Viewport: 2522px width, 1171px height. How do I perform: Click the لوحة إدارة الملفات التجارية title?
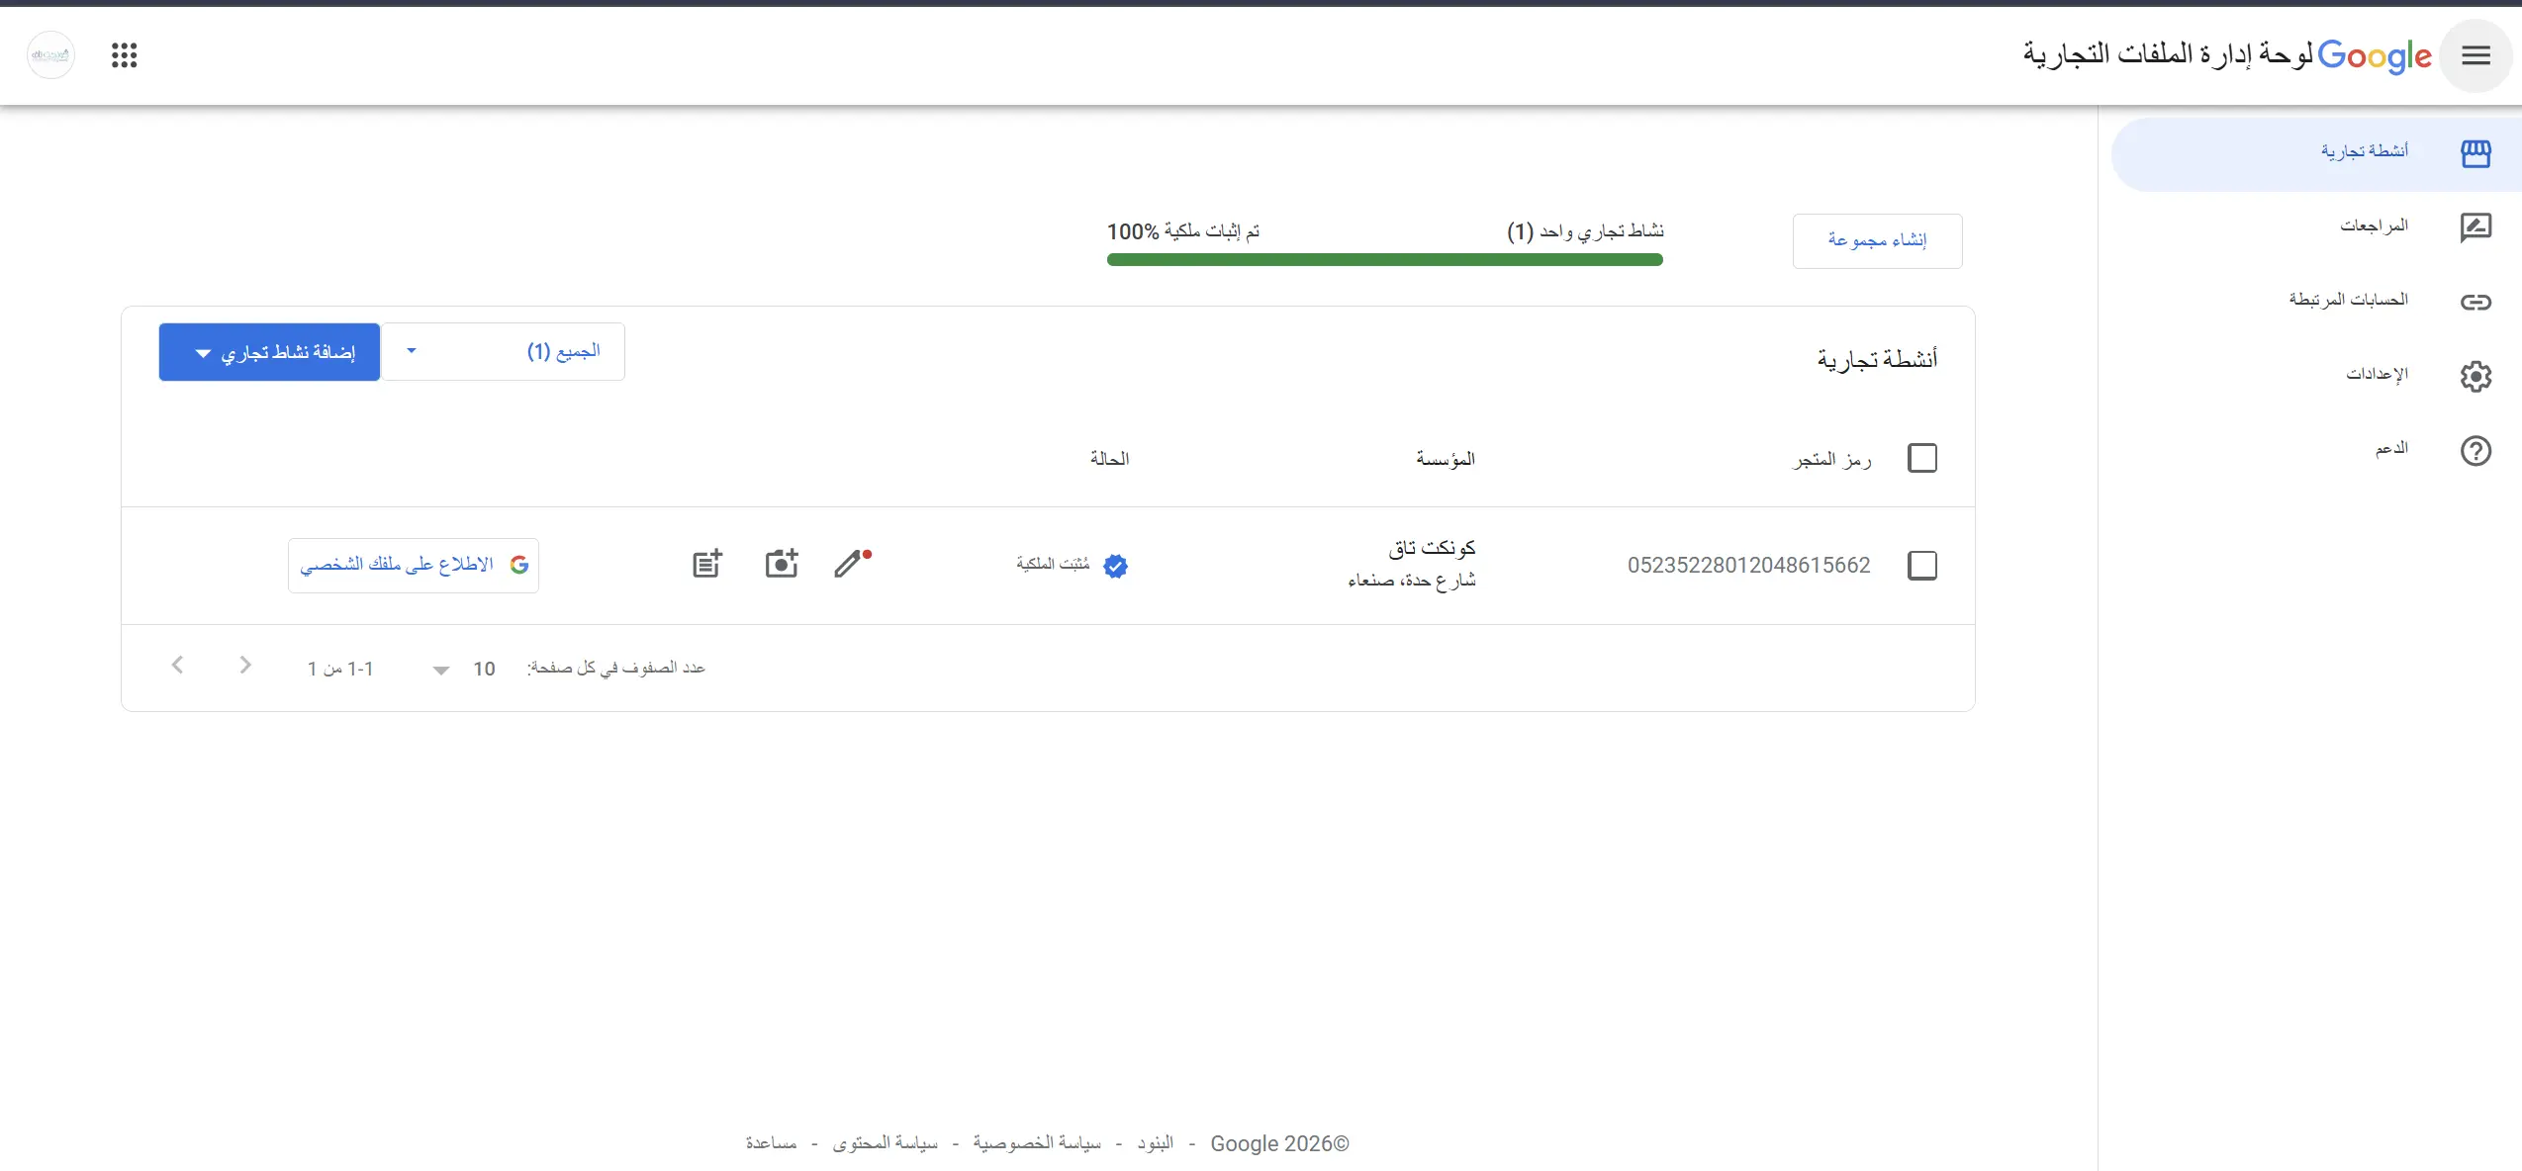click(2167, 54)
